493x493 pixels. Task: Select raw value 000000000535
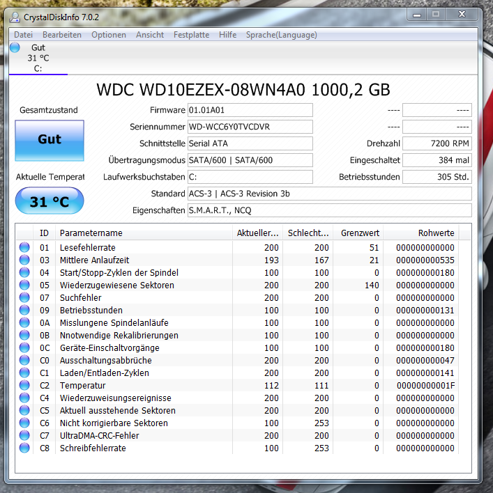point(425,260)
